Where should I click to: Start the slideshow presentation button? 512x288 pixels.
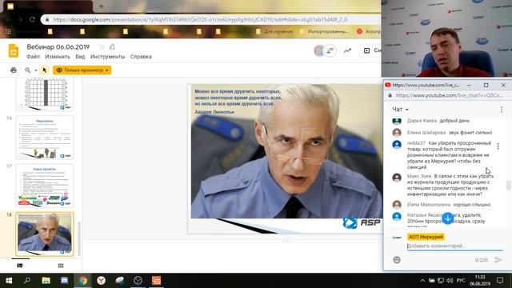[370, 50]
